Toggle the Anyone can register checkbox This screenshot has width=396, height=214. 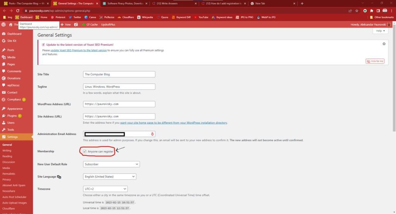click(85, 152)
